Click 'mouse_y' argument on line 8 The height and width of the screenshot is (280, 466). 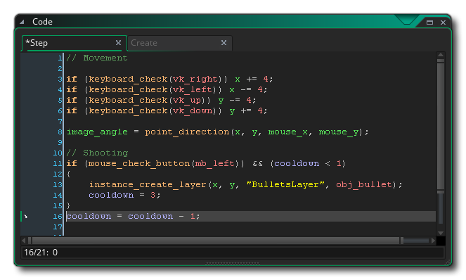point(338,132)
